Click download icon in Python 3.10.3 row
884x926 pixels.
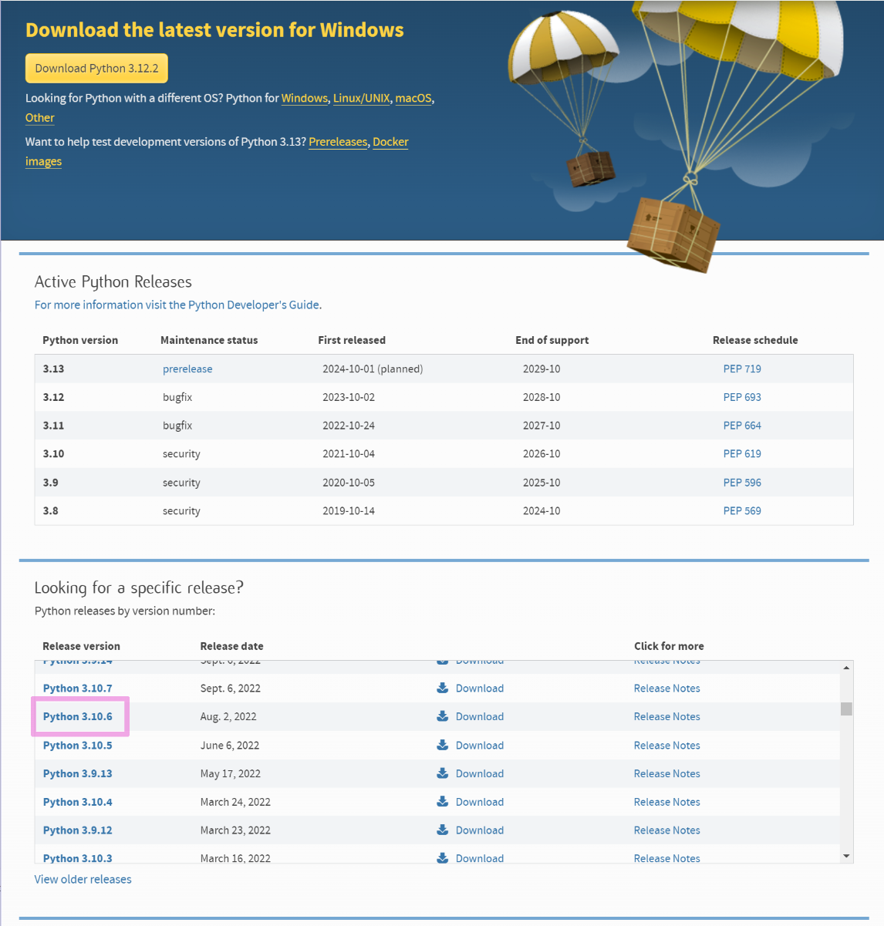(x=443, y=858)
